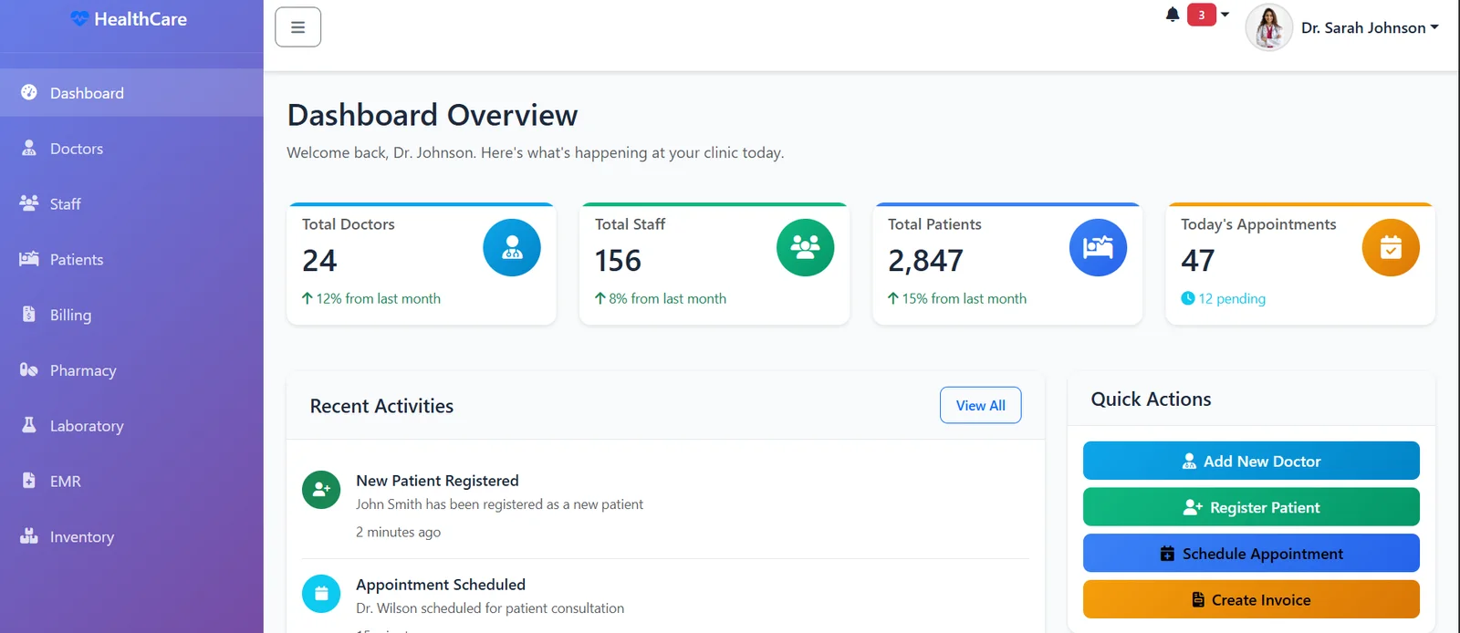Click Today's Appointments calendar icon
This screenshot has width=1460, height=633.
coord(1391,248)
